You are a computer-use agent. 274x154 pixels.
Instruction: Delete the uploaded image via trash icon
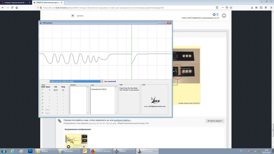84,147
